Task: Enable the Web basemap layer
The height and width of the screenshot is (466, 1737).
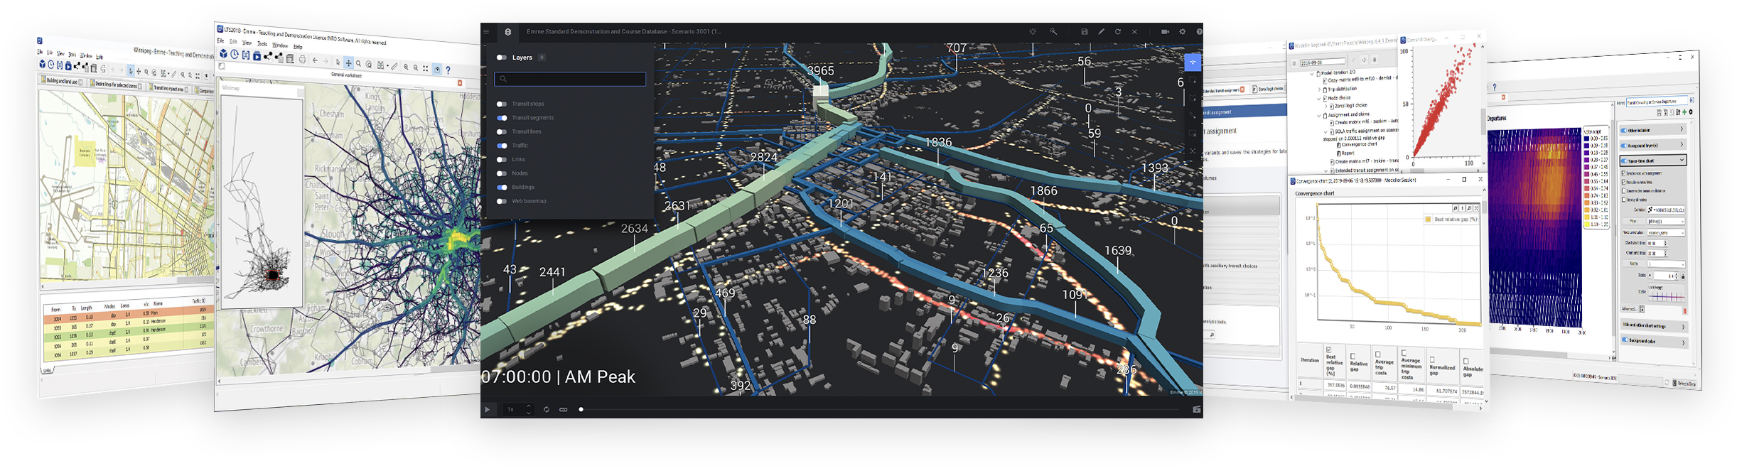Action: pos(502,201)
